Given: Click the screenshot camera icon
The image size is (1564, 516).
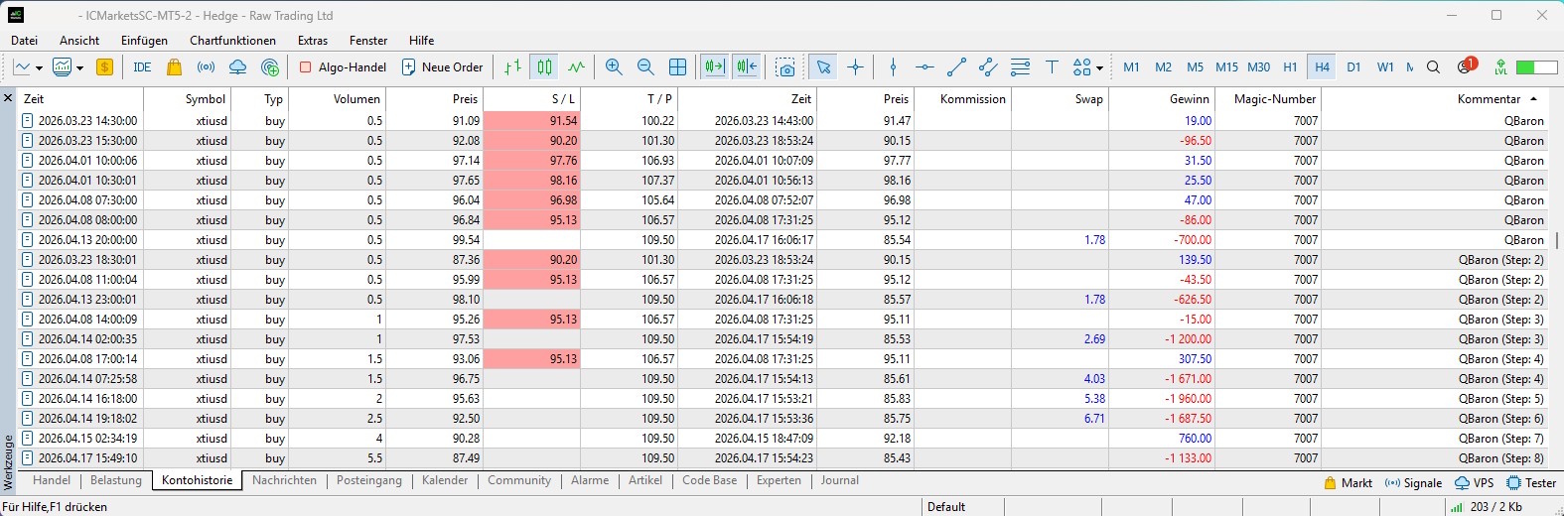Looking at the screenshot, I should [x=785, y=67].
